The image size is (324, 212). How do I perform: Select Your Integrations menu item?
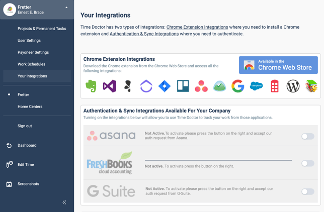coord(37,76)
